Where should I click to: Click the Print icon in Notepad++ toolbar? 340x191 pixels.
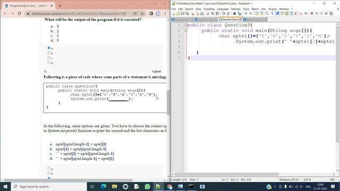coord(202,14)
